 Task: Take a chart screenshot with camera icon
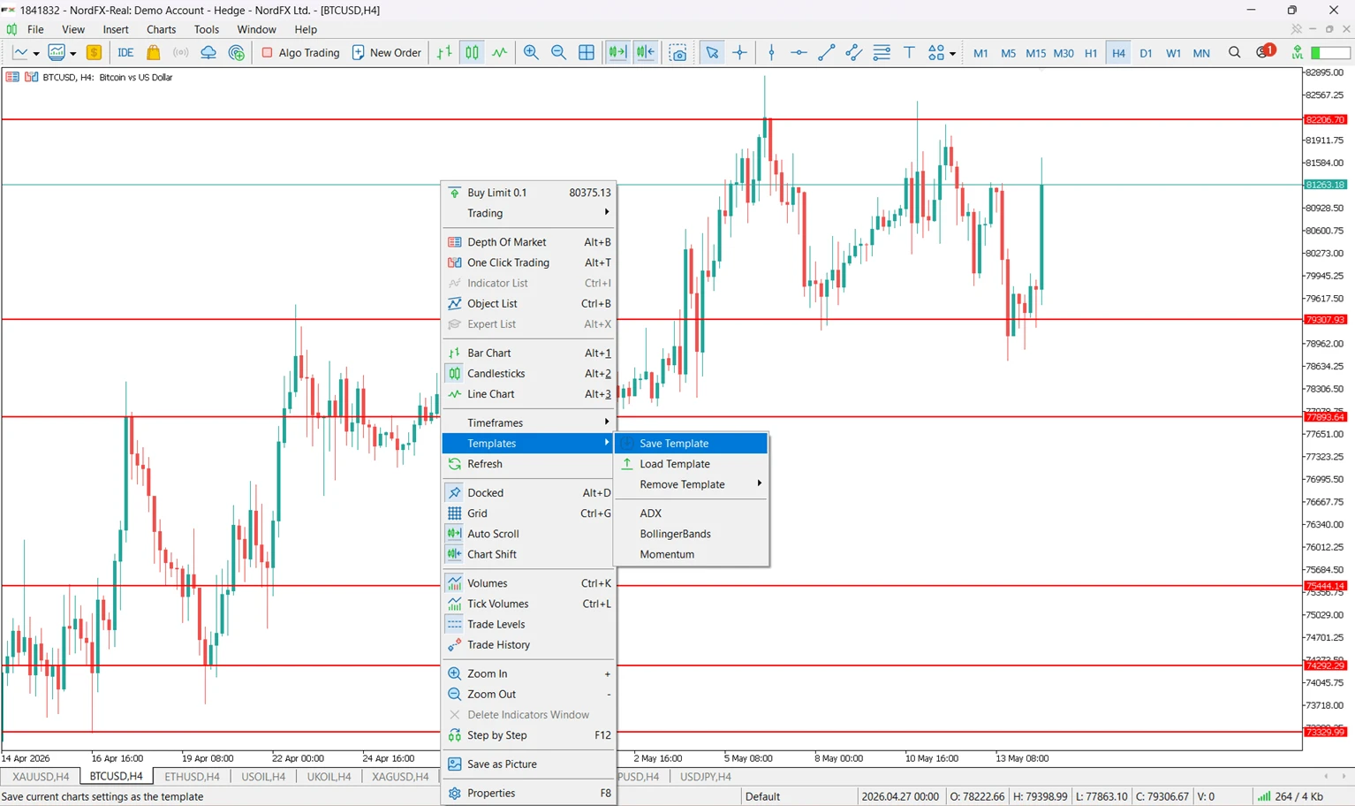[677, 53]
